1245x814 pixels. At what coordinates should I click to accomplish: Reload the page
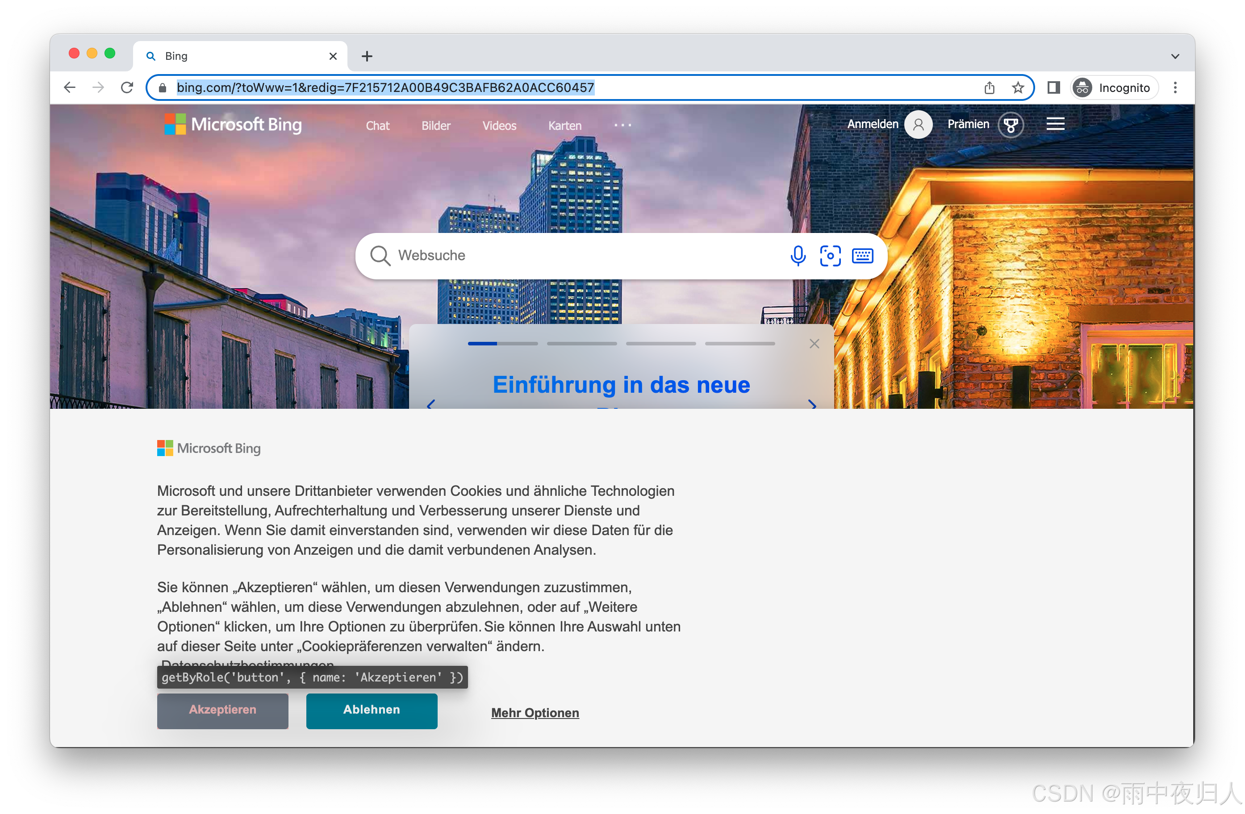[x=127, y=87]
